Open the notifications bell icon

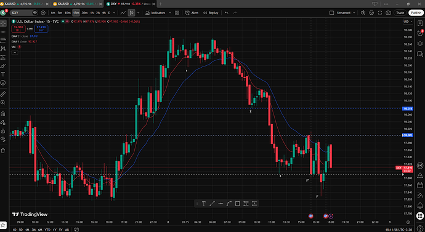pyautogui.click(x=420, y=205)
